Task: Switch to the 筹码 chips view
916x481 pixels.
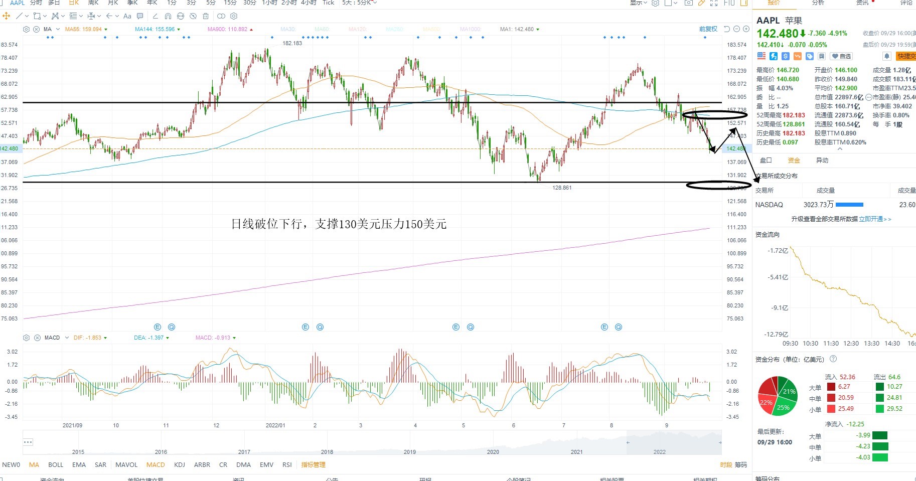Action: 741,465
